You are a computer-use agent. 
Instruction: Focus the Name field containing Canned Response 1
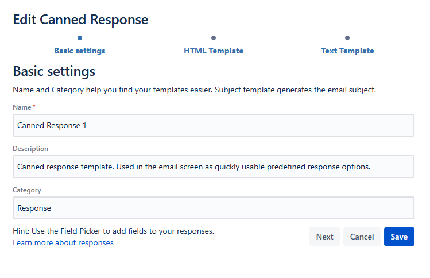[214, 125]
